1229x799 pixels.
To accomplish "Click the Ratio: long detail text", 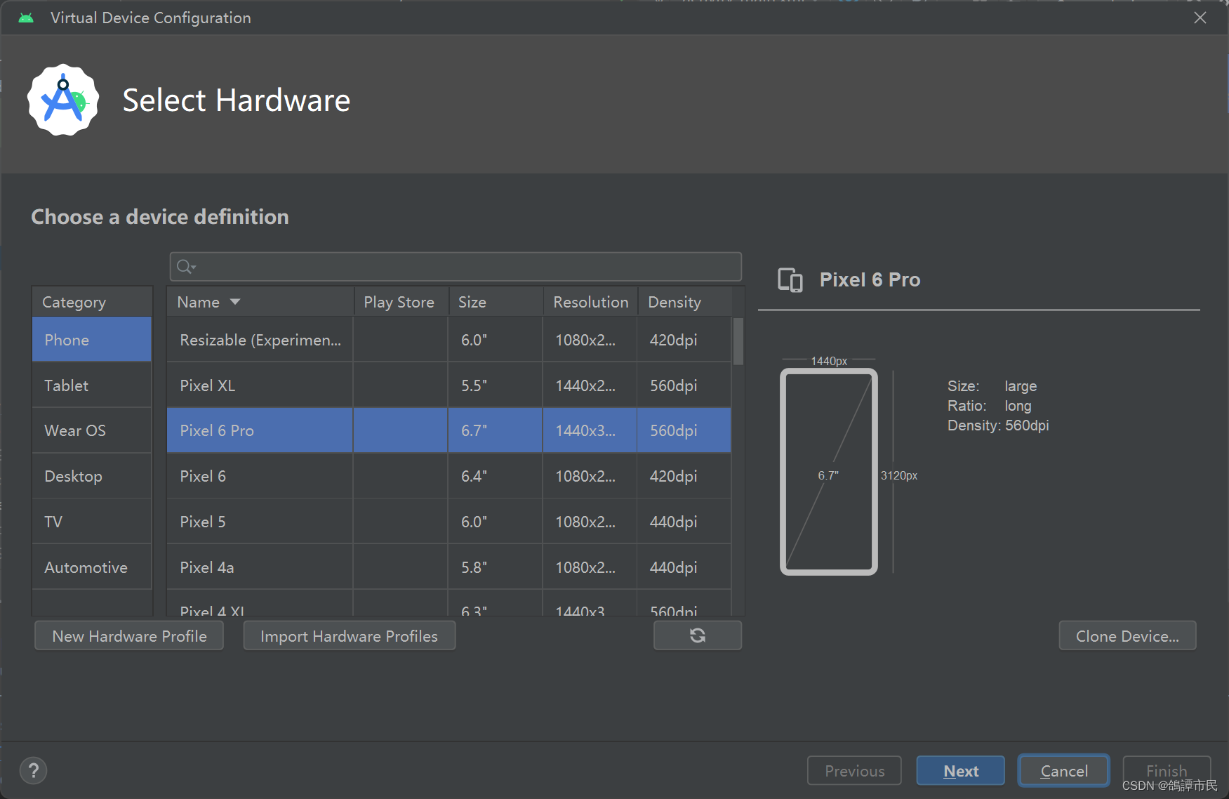I will [990, 406].
